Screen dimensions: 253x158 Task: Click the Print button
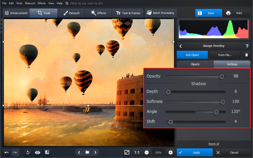237,13
